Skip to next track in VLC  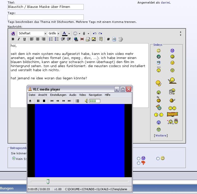69,101
